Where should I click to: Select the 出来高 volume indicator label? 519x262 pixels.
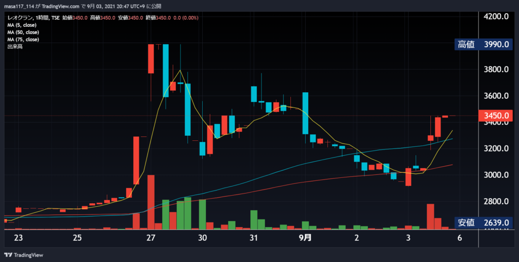(15, 47)
